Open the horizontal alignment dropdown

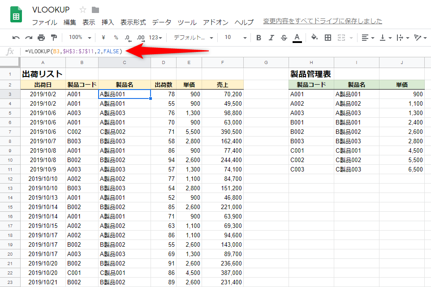click(366, 38)
